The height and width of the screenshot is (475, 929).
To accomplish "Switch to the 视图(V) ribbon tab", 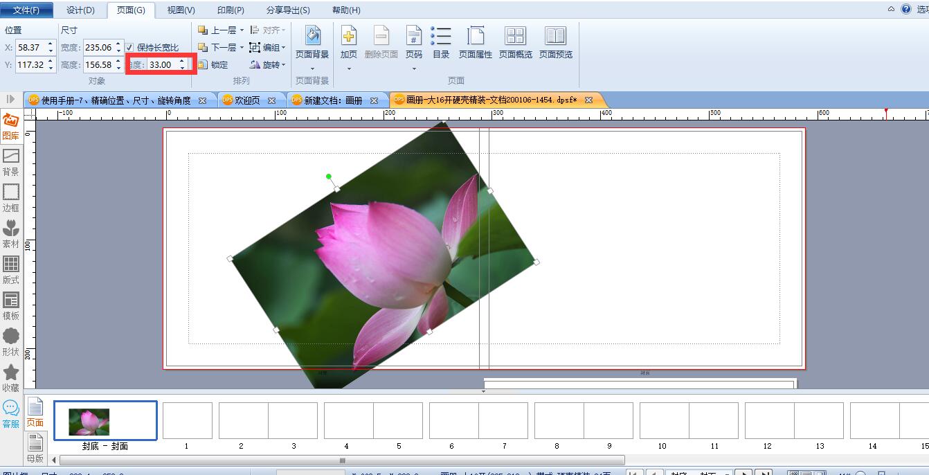I will pyautogui.click(x=181, y=10).
